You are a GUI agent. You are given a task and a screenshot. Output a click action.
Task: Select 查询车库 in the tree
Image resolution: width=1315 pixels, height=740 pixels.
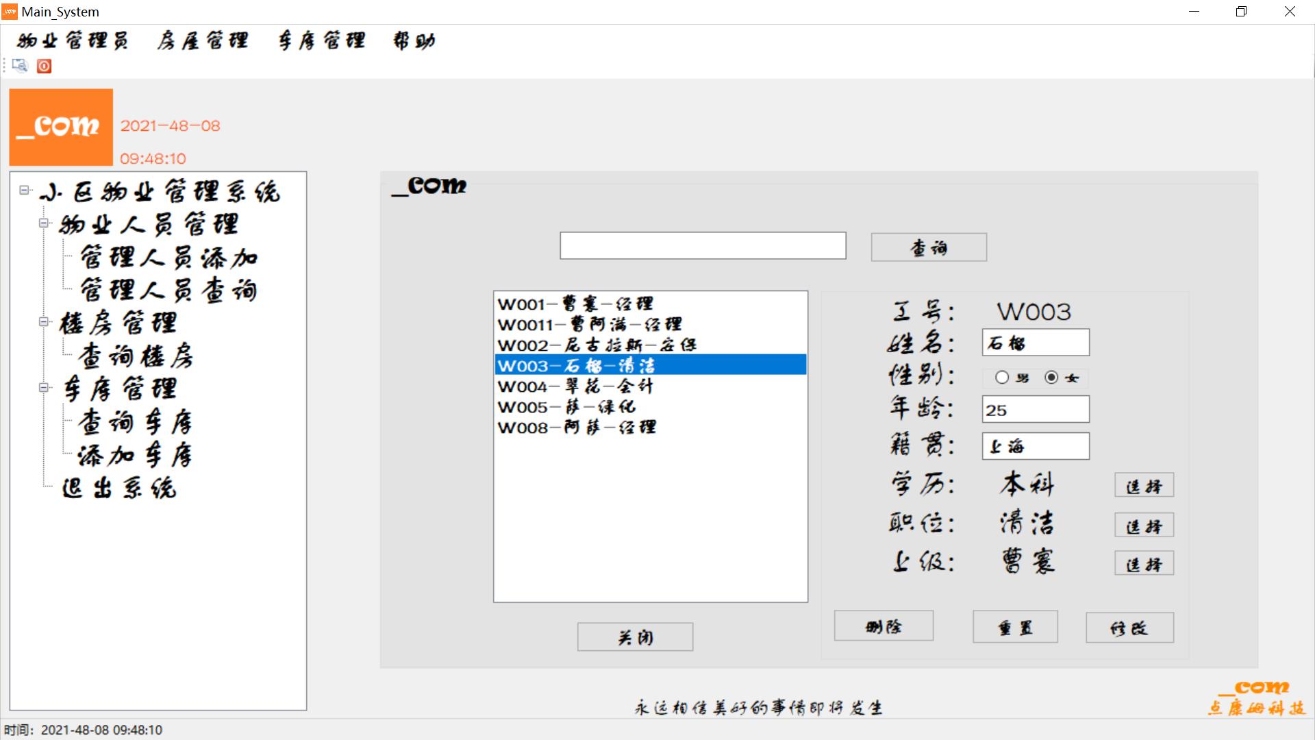click(136, 422)
